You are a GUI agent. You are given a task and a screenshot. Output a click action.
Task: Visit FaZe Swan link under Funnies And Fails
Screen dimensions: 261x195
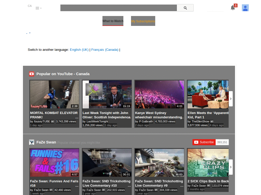(x=41, y=190)
